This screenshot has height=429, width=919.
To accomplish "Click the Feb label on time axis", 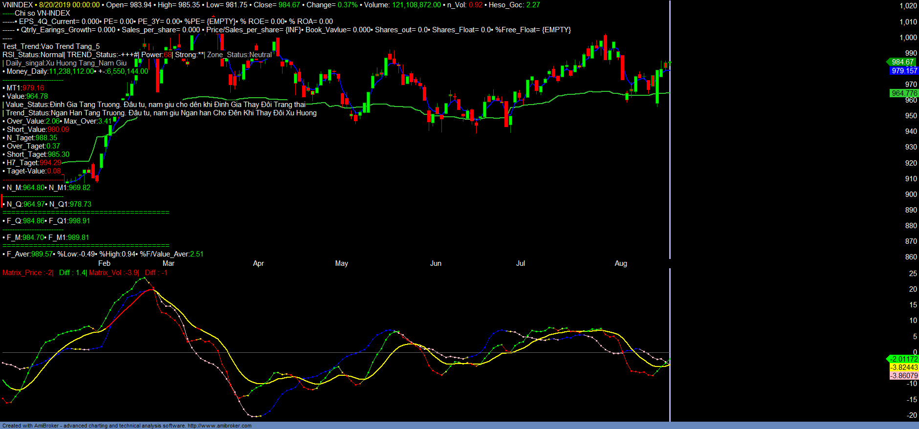I will [x=104, y=263].
